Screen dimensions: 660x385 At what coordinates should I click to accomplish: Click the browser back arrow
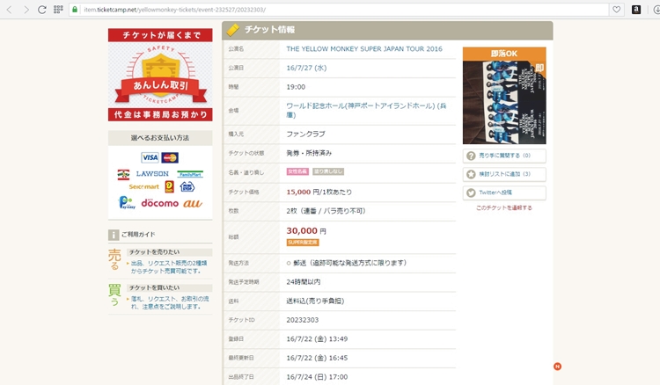10,9
